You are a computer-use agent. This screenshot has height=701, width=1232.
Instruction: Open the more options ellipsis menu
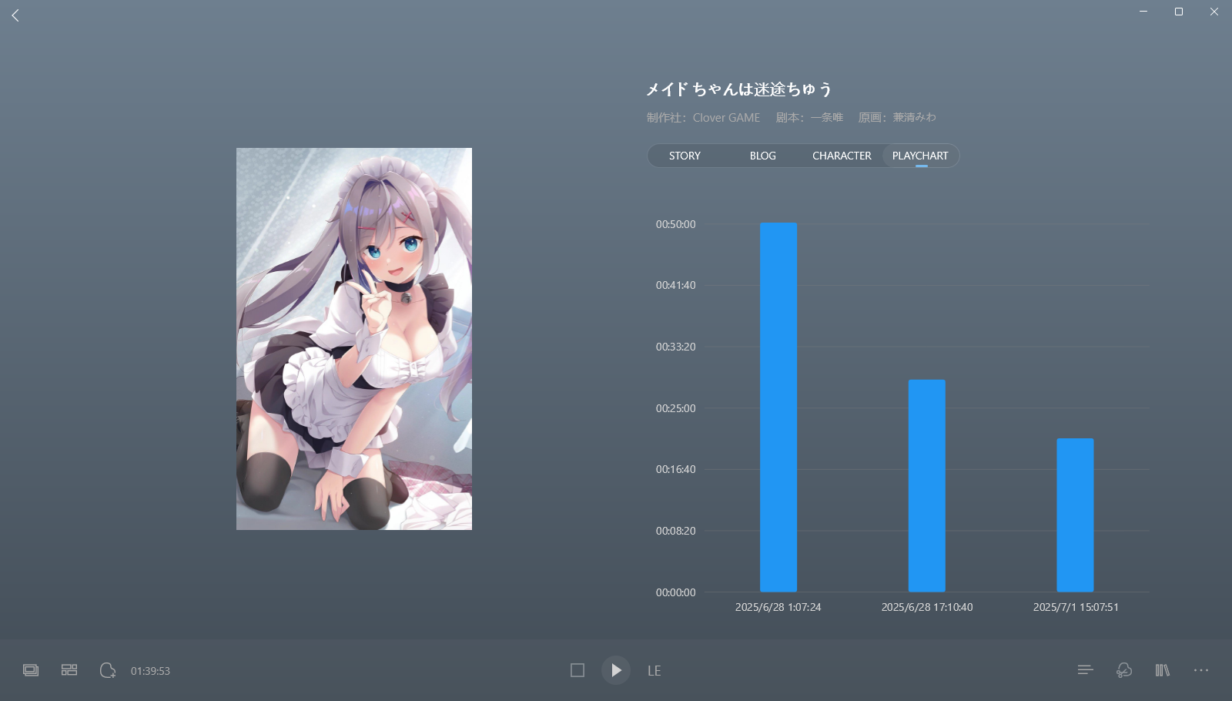coord(1201,670)
